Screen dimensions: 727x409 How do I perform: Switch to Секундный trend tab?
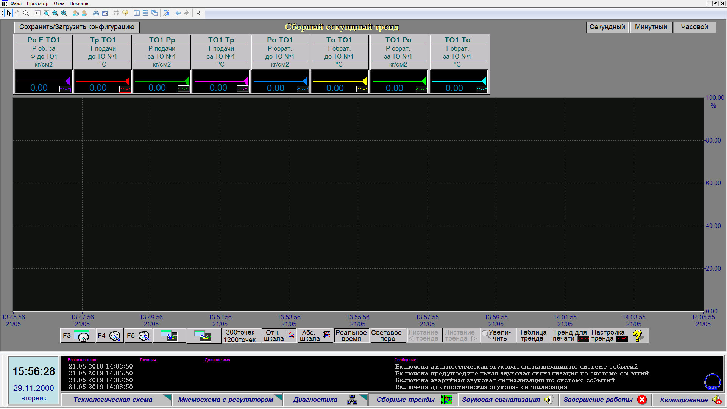(607, 27)
